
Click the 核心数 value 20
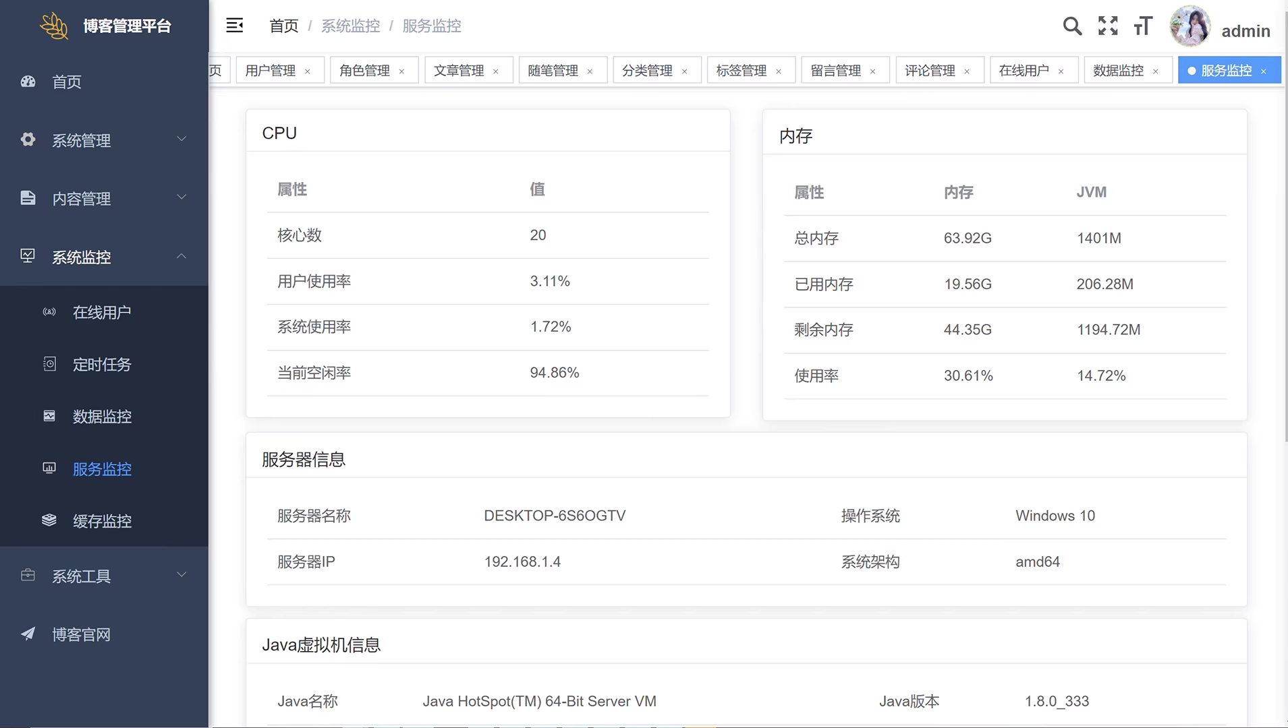click(x=538, y=235)
